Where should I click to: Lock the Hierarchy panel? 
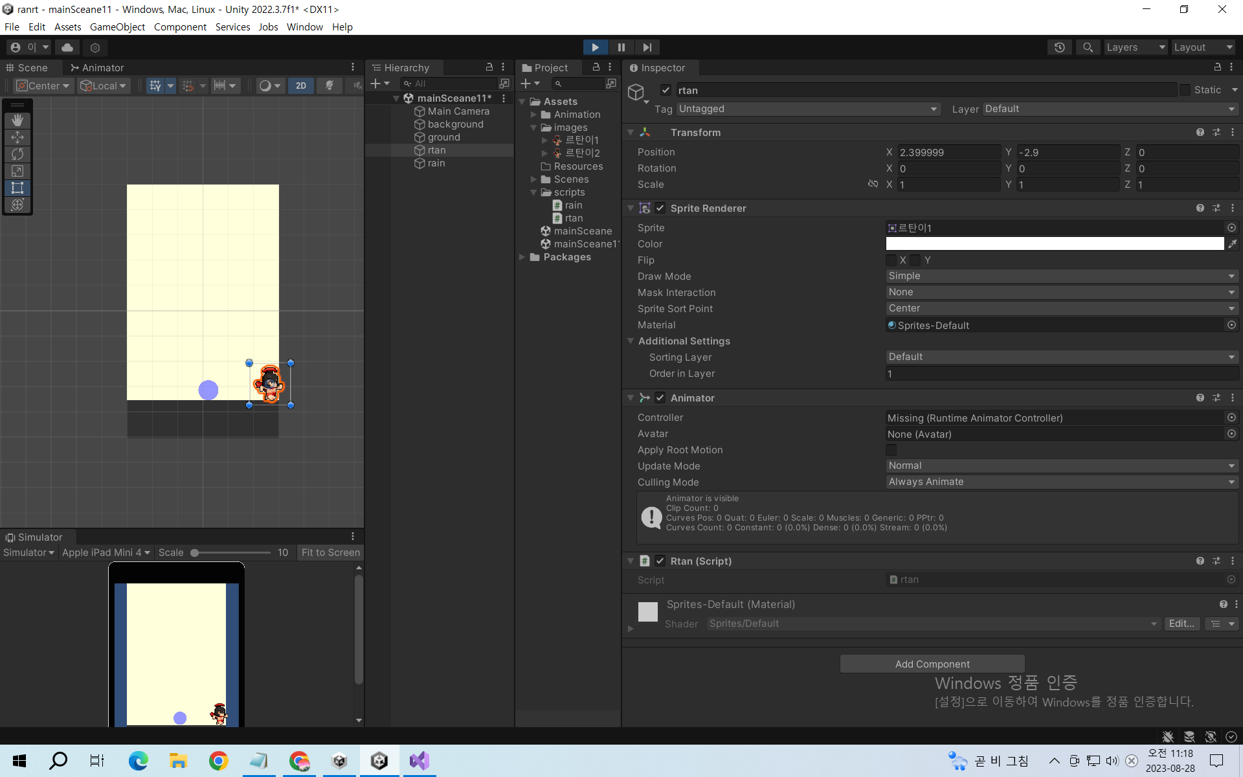[x=489, y=67]
